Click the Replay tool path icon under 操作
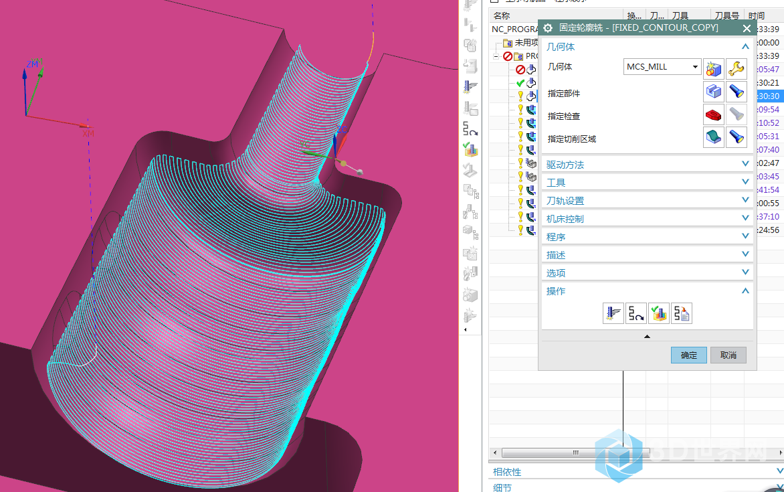Image resolution: width=784 pixels, height=492 pixels. pos(636,314)
